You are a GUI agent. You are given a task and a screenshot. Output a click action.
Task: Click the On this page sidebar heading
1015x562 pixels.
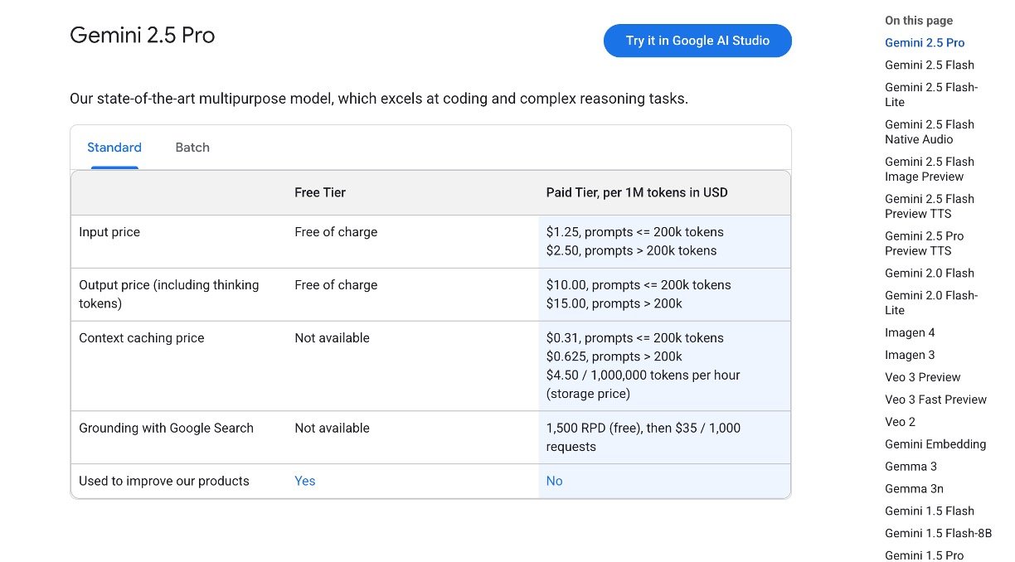click(919, 21)
